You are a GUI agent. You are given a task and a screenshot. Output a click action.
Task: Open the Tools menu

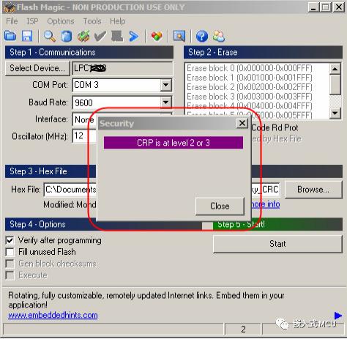(x=92, y=21)
